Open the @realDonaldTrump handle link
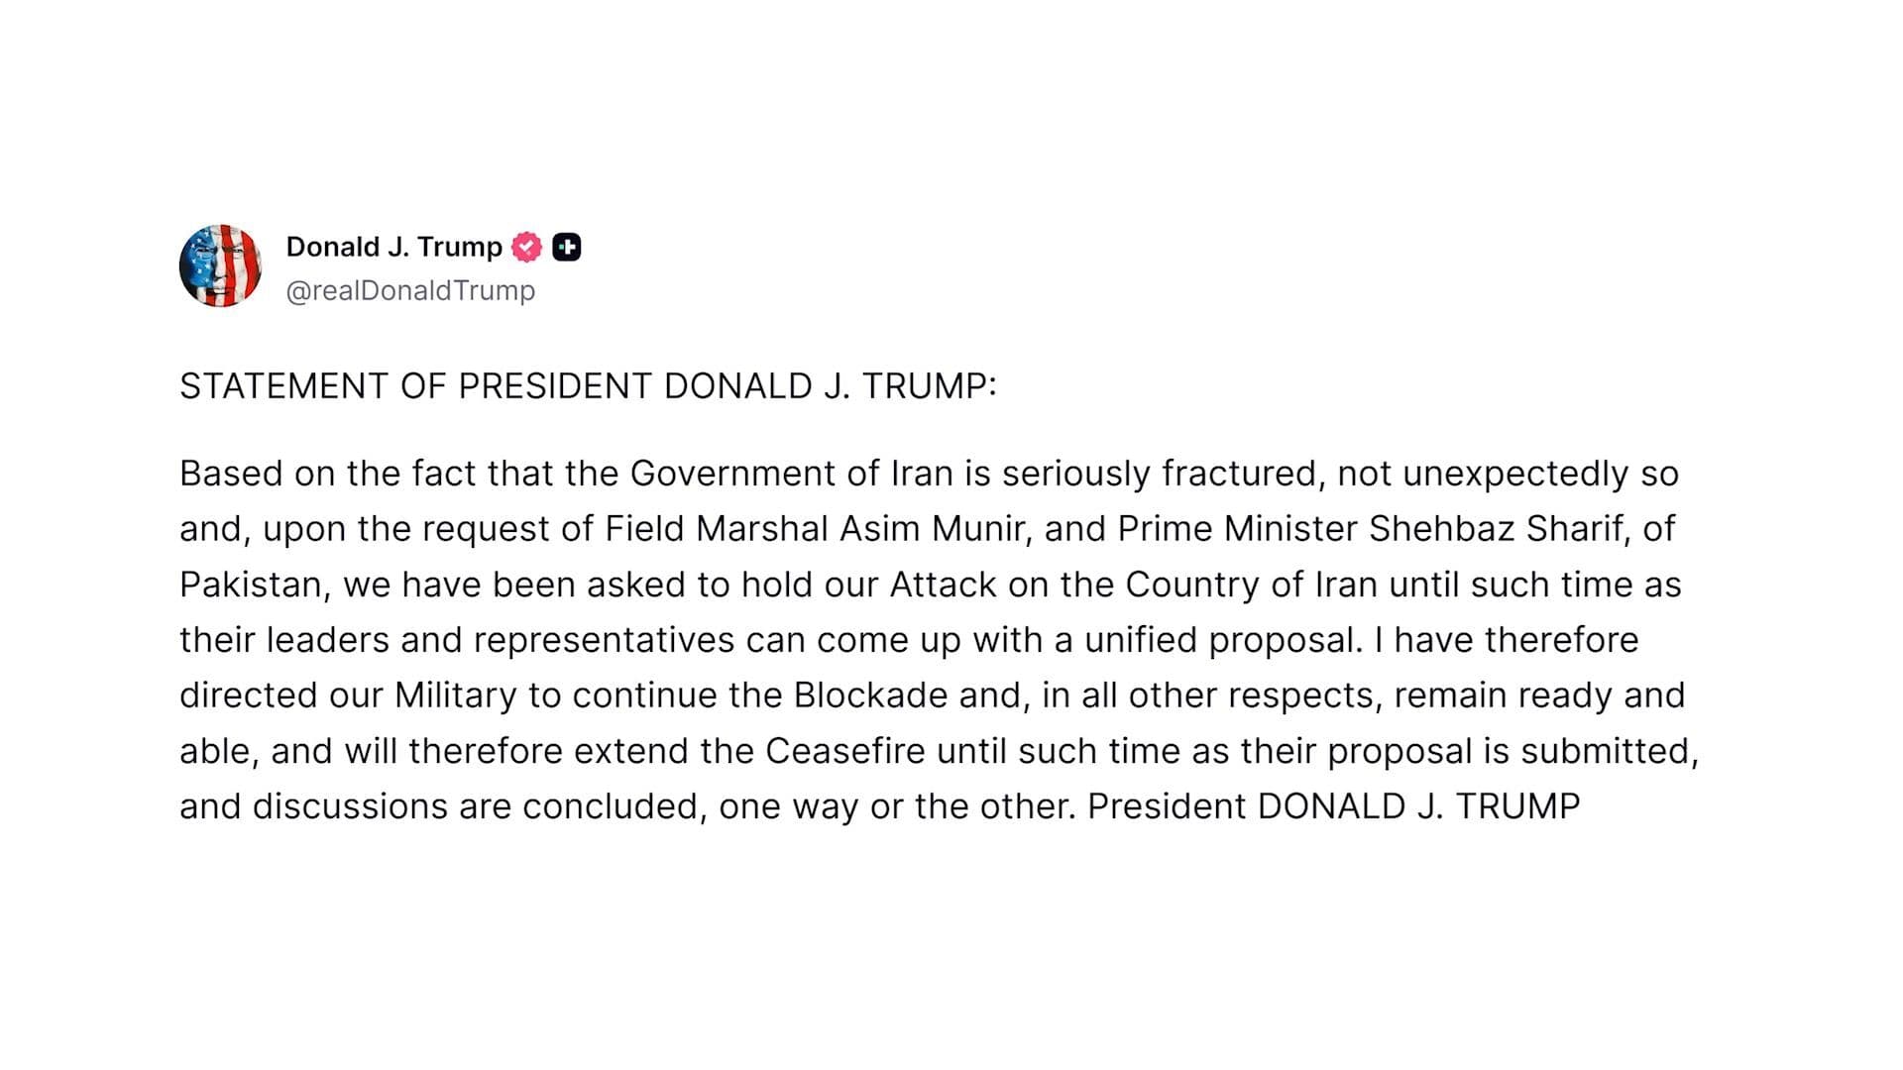Image resolution: width=1903 pixels, height=1070 pixels. point(410,290)
